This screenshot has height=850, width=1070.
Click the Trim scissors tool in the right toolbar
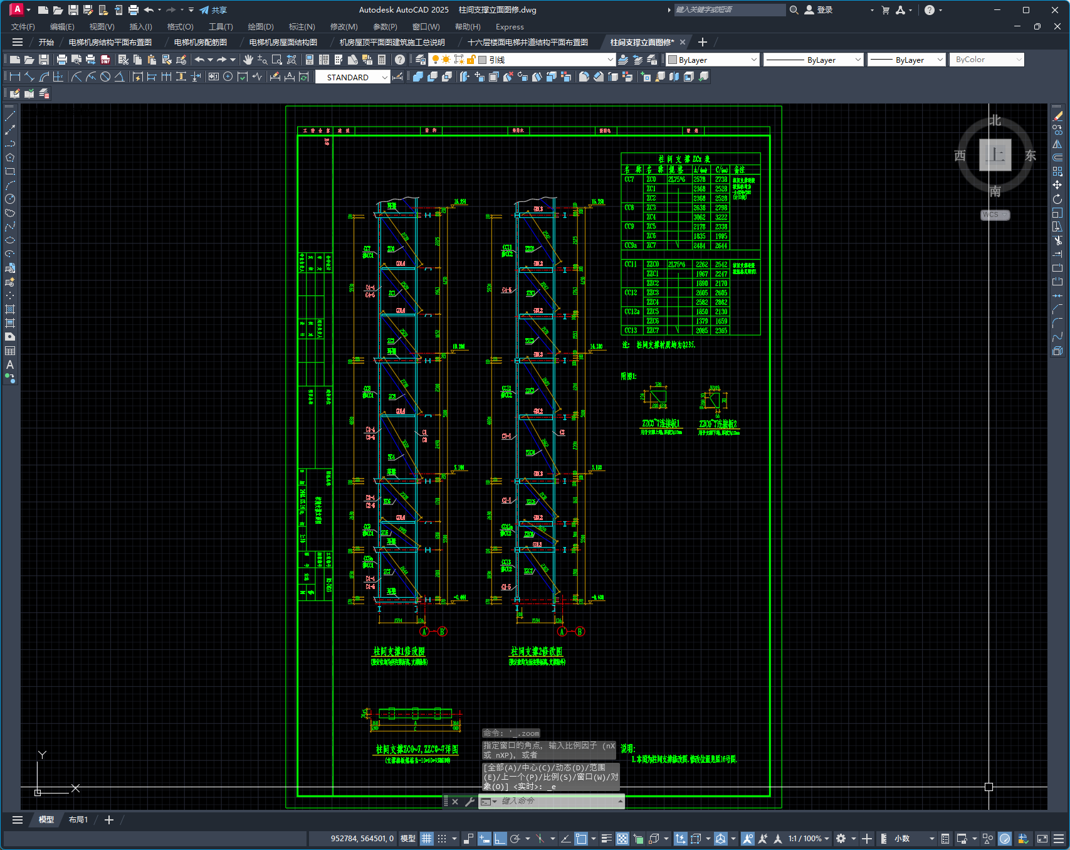point(1057,240)
